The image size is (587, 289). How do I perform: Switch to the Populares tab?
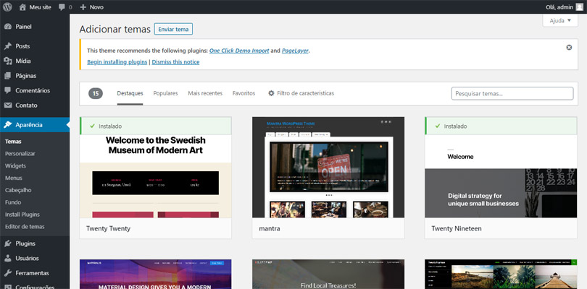point(165,93)
